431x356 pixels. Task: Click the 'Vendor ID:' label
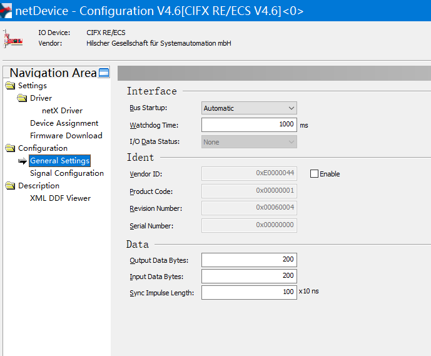(x=146, y=174)
